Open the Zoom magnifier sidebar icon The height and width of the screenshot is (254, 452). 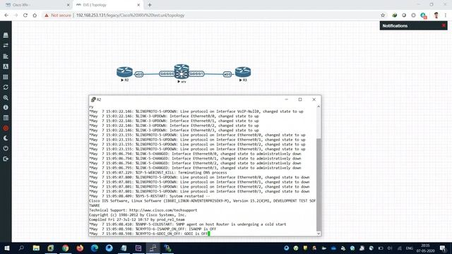[x=6, y=98]
